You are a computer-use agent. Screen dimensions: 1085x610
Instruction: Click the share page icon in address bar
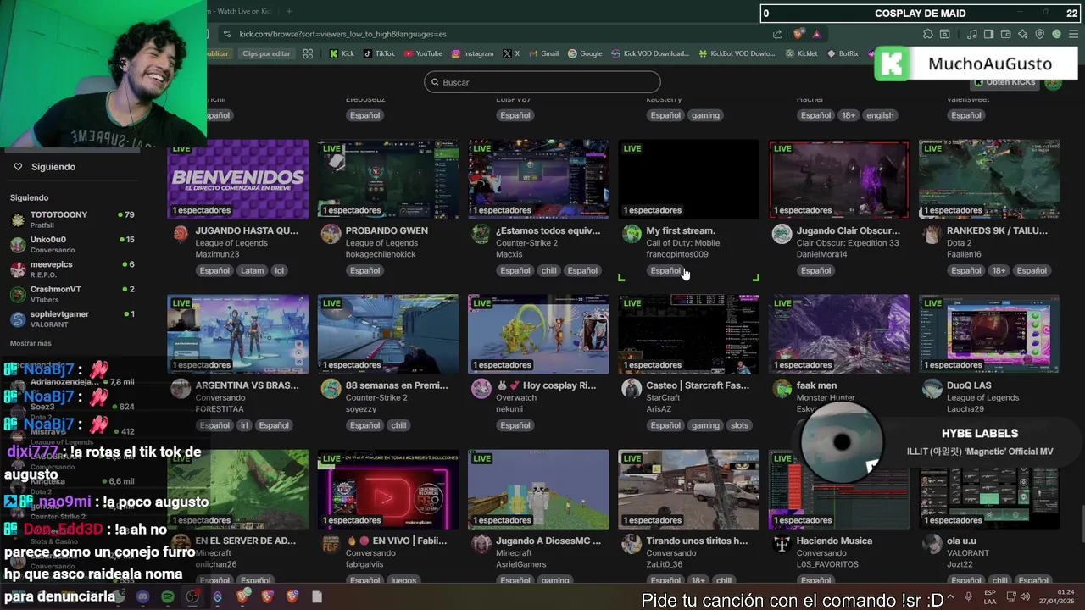pos(777,34)
